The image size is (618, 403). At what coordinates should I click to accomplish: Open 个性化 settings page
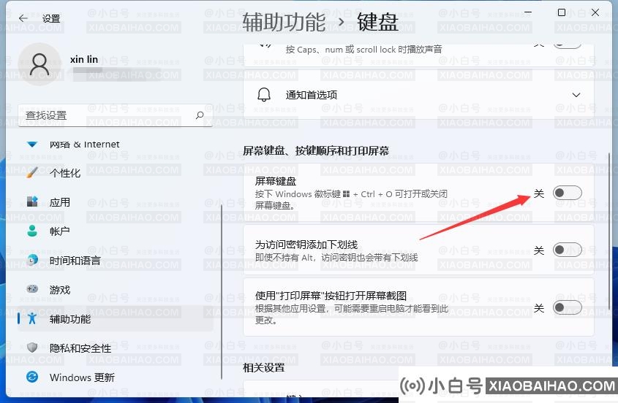pyautogui.click(x=116, y=172)
